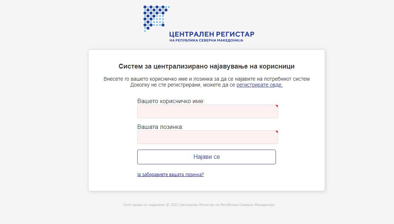
Task: Click the Вашето корисничко име label
Action: pyautogui.click(x=171, y=101)
